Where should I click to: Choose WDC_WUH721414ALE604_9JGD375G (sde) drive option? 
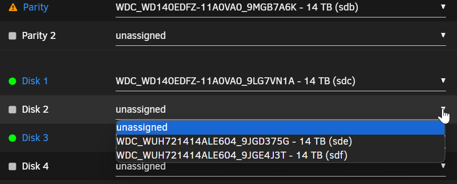click(280, 142)
